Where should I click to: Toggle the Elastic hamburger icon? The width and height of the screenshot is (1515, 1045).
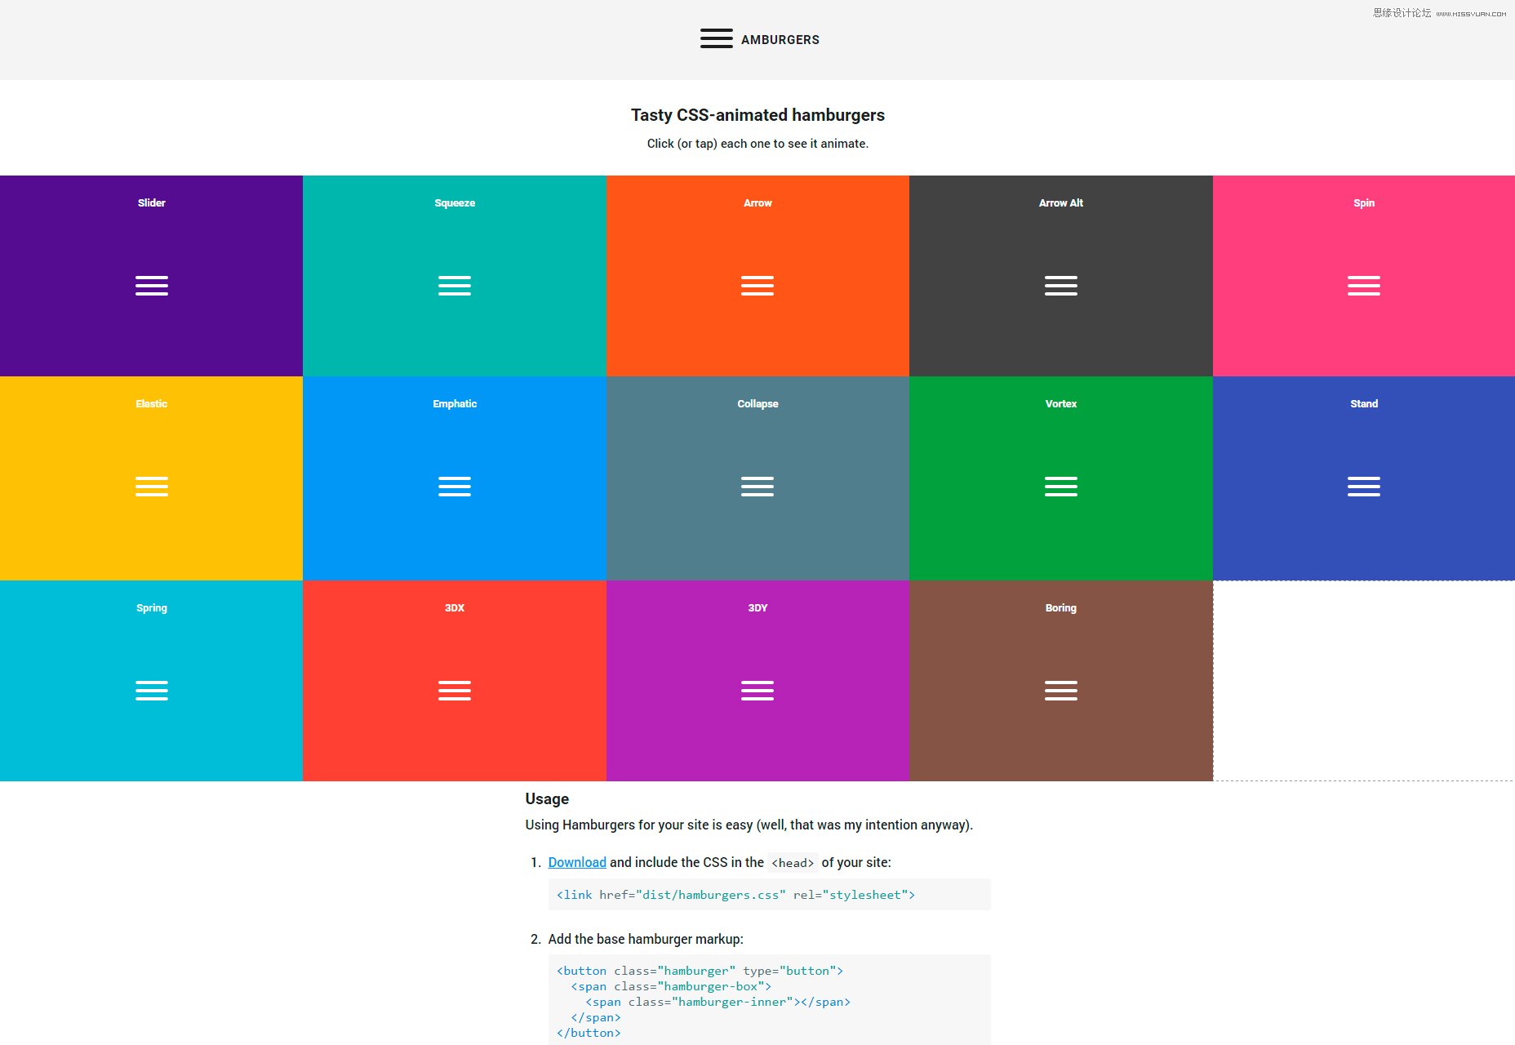pyautogui.click(x=152, y=487)
